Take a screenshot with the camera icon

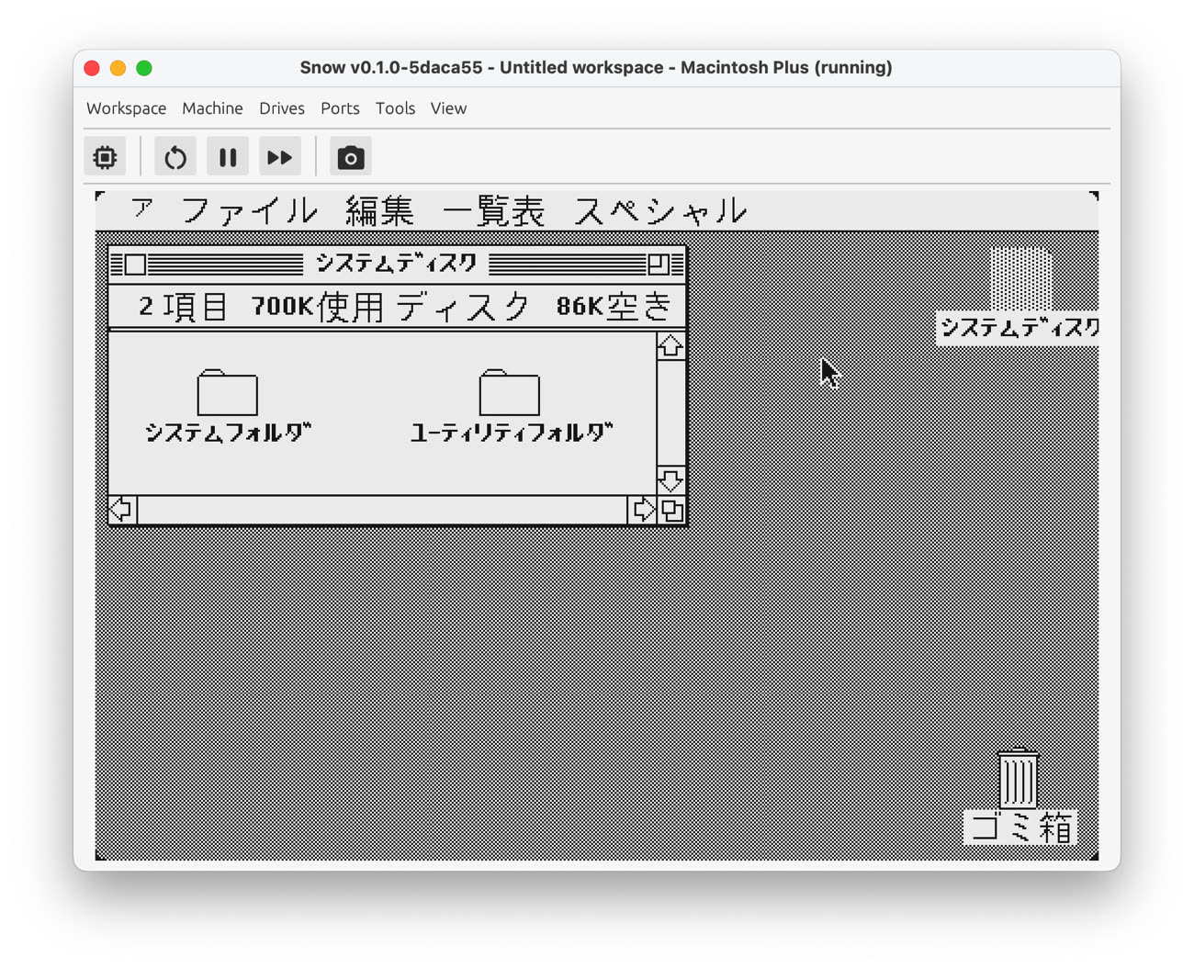[x=351, y=157]
